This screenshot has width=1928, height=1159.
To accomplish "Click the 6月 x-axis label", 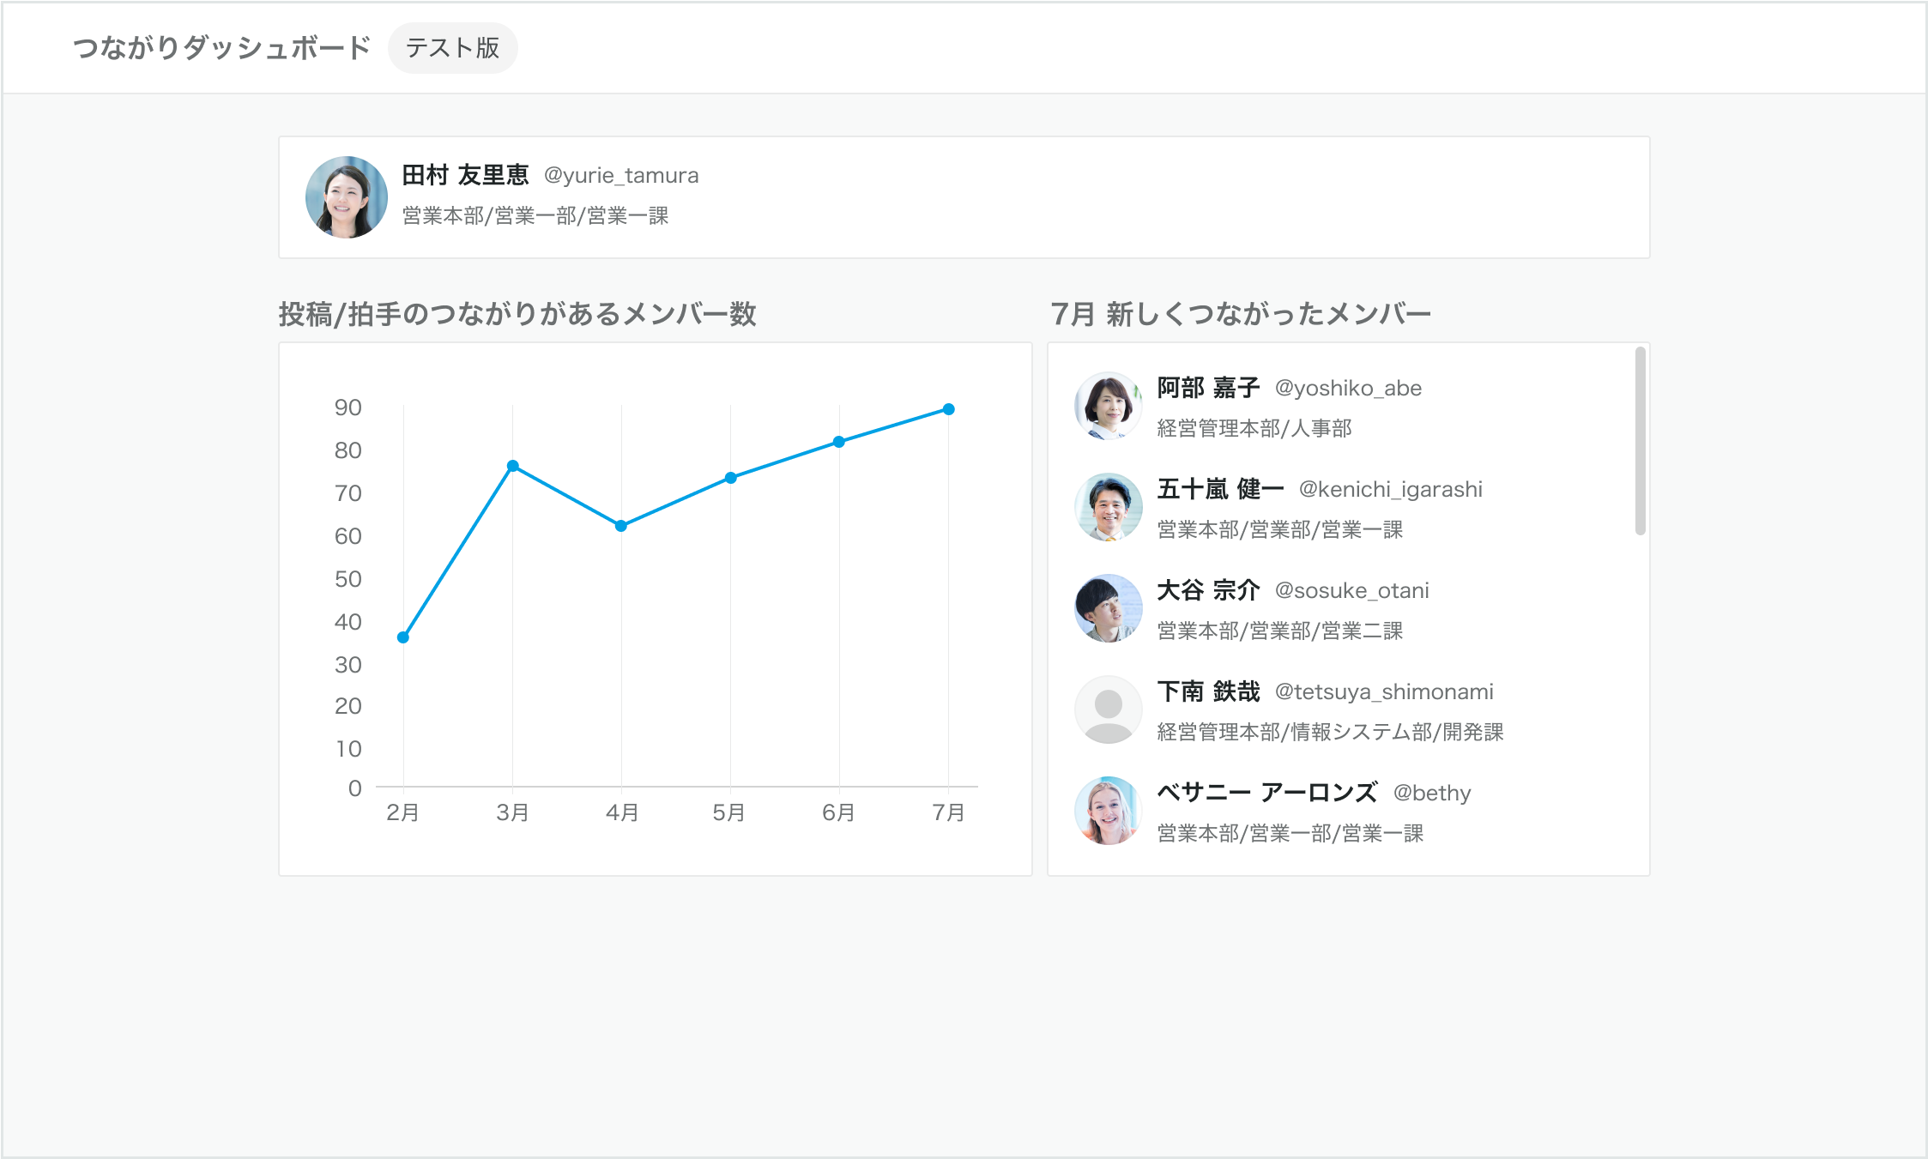I will 838,812.
